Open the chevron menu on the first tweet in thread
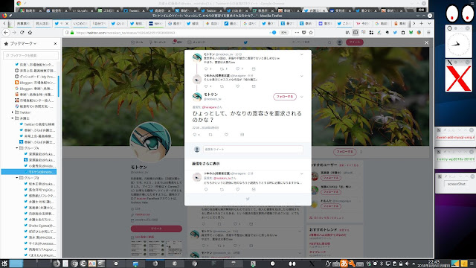 (301, 54)
